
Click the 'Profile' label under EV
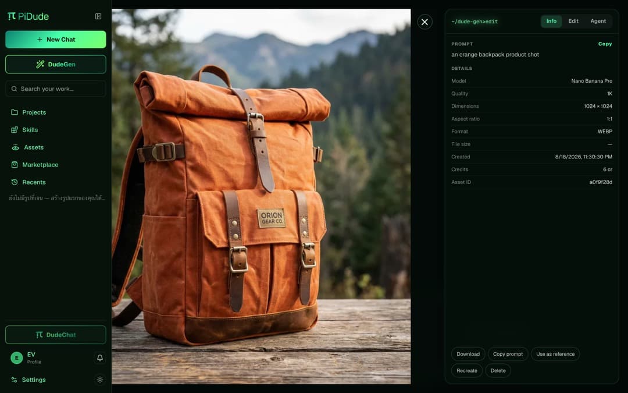tap(34, 362)
